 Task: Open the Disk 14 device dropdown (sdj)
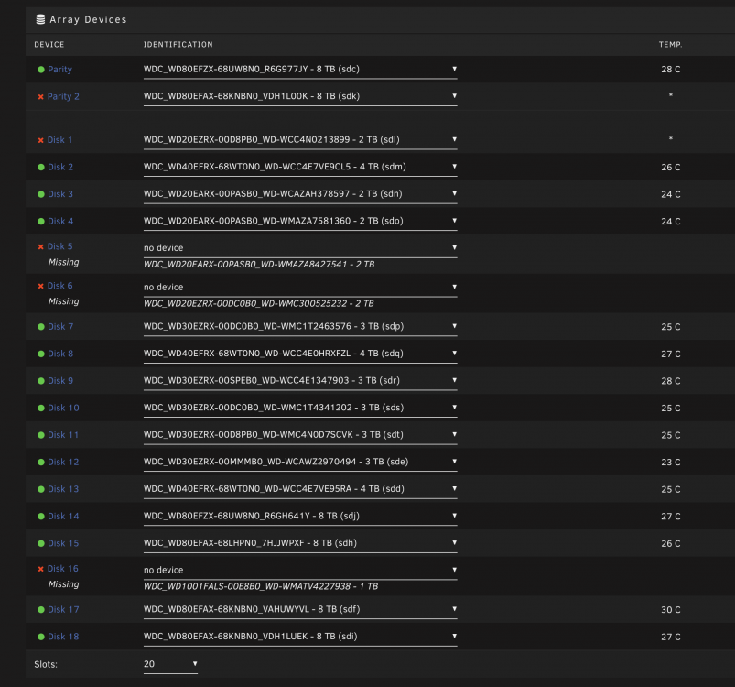[300, 517]
